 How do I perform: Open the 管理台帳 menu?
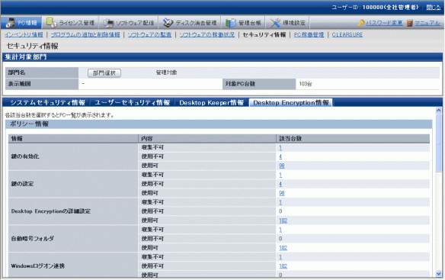[x=249, y=23]
